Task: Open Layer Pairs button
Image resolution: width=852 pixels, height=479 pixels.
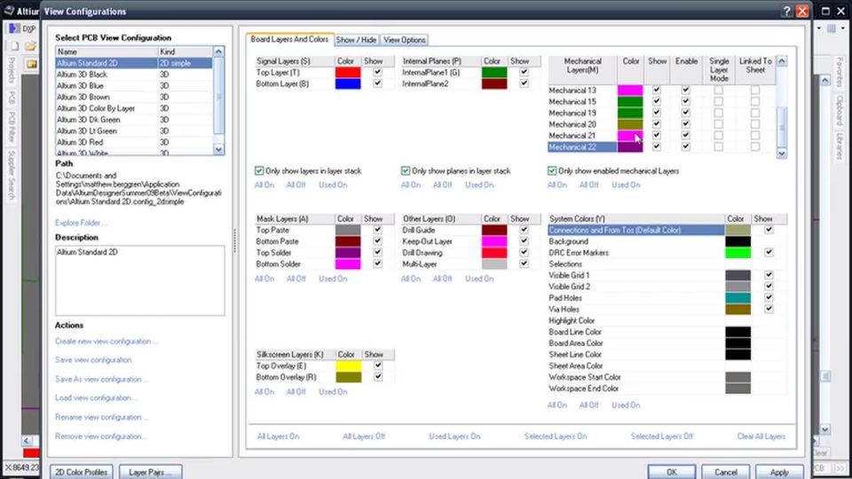Action: (x=150, y=472)
